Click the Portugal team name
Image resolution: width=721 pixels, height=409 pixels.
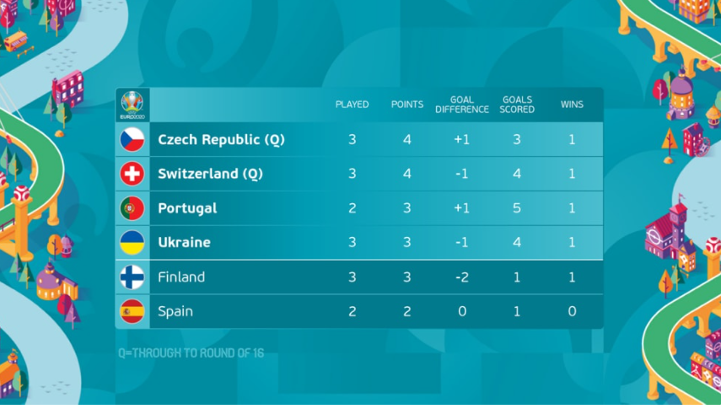[x=187, y=208]
